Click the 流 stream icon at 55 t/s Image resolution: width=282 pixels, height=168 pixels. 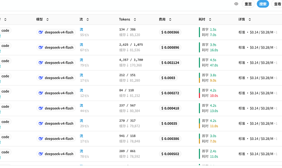click(81, 29)
